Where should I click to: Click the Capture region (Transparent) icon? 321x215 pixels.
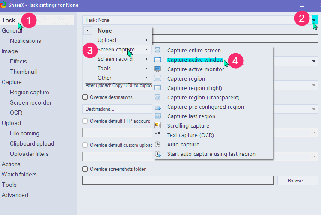click(x=158, y=97)
